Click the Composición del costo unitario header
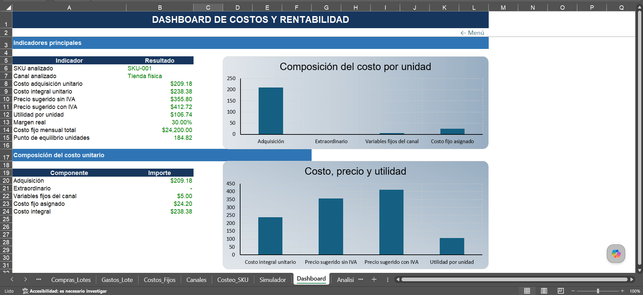 click(x=162, y=155)
